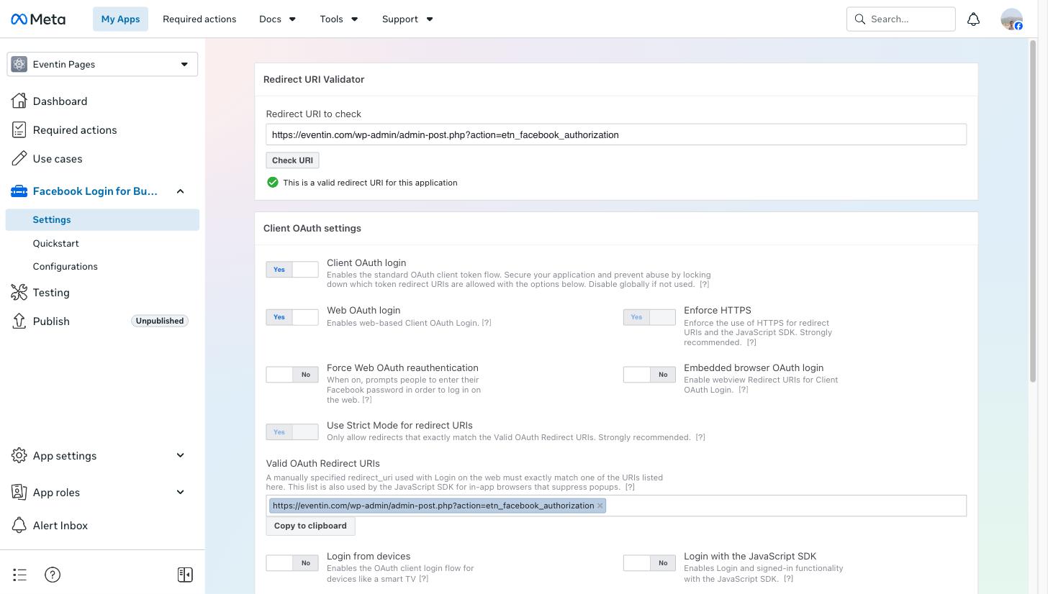The height and width of the screenshot is (594, 1048).
Task: Expand App roles section chevron
Action: pos(181,492)
